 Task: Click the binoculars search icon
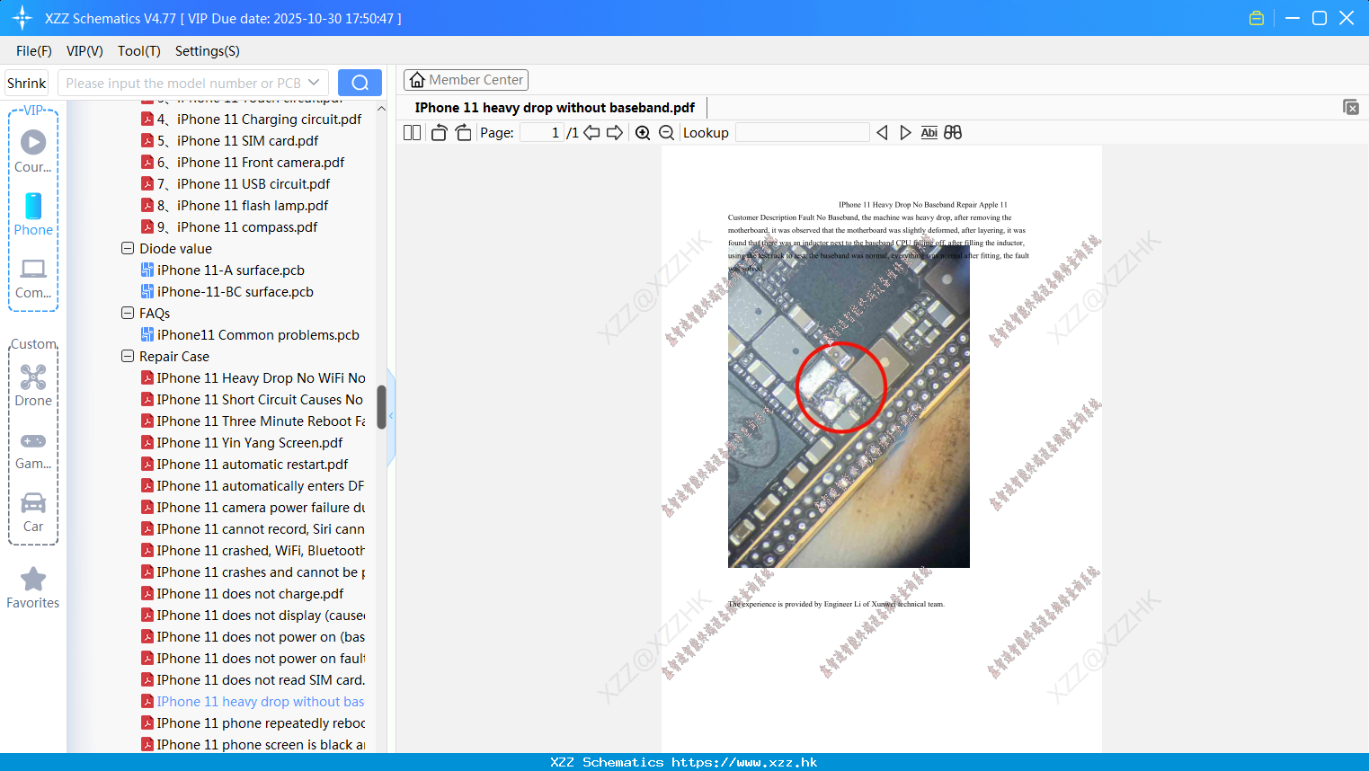pos(953,133)
